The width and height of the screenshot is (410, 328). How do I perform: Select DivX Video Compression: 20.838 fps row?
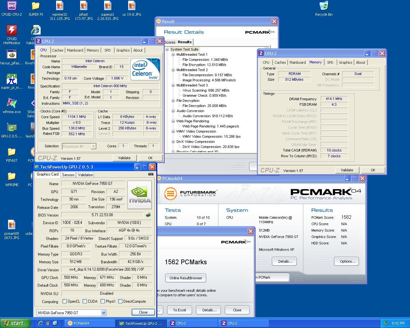point(211,147)
